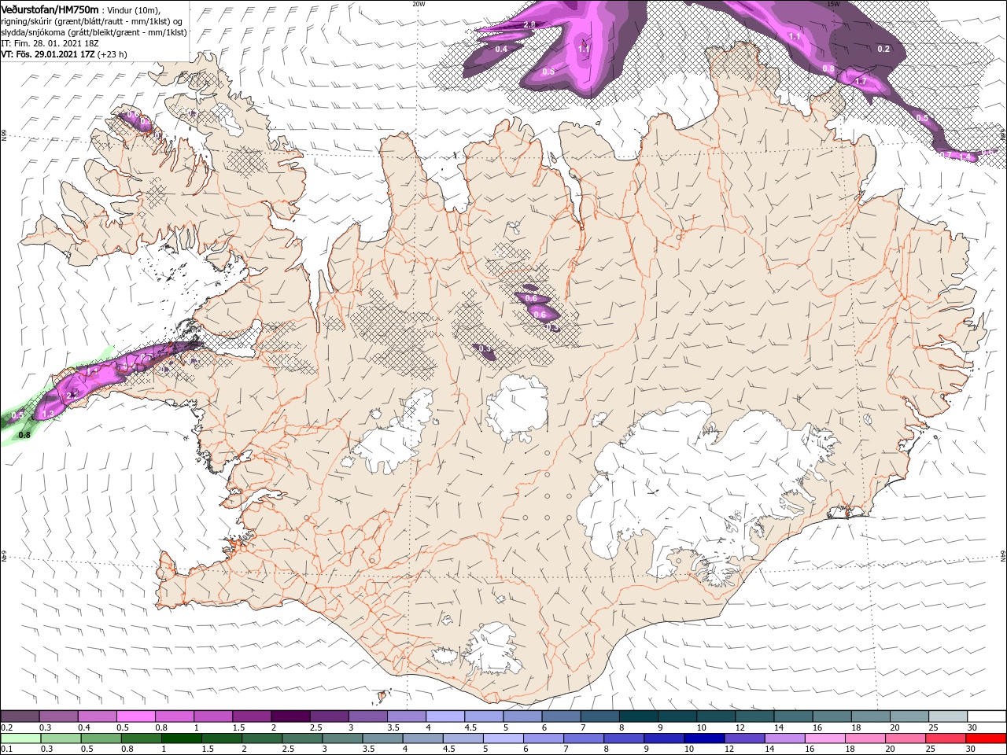Click the 15W longitude label

click(x=833, y=3)
